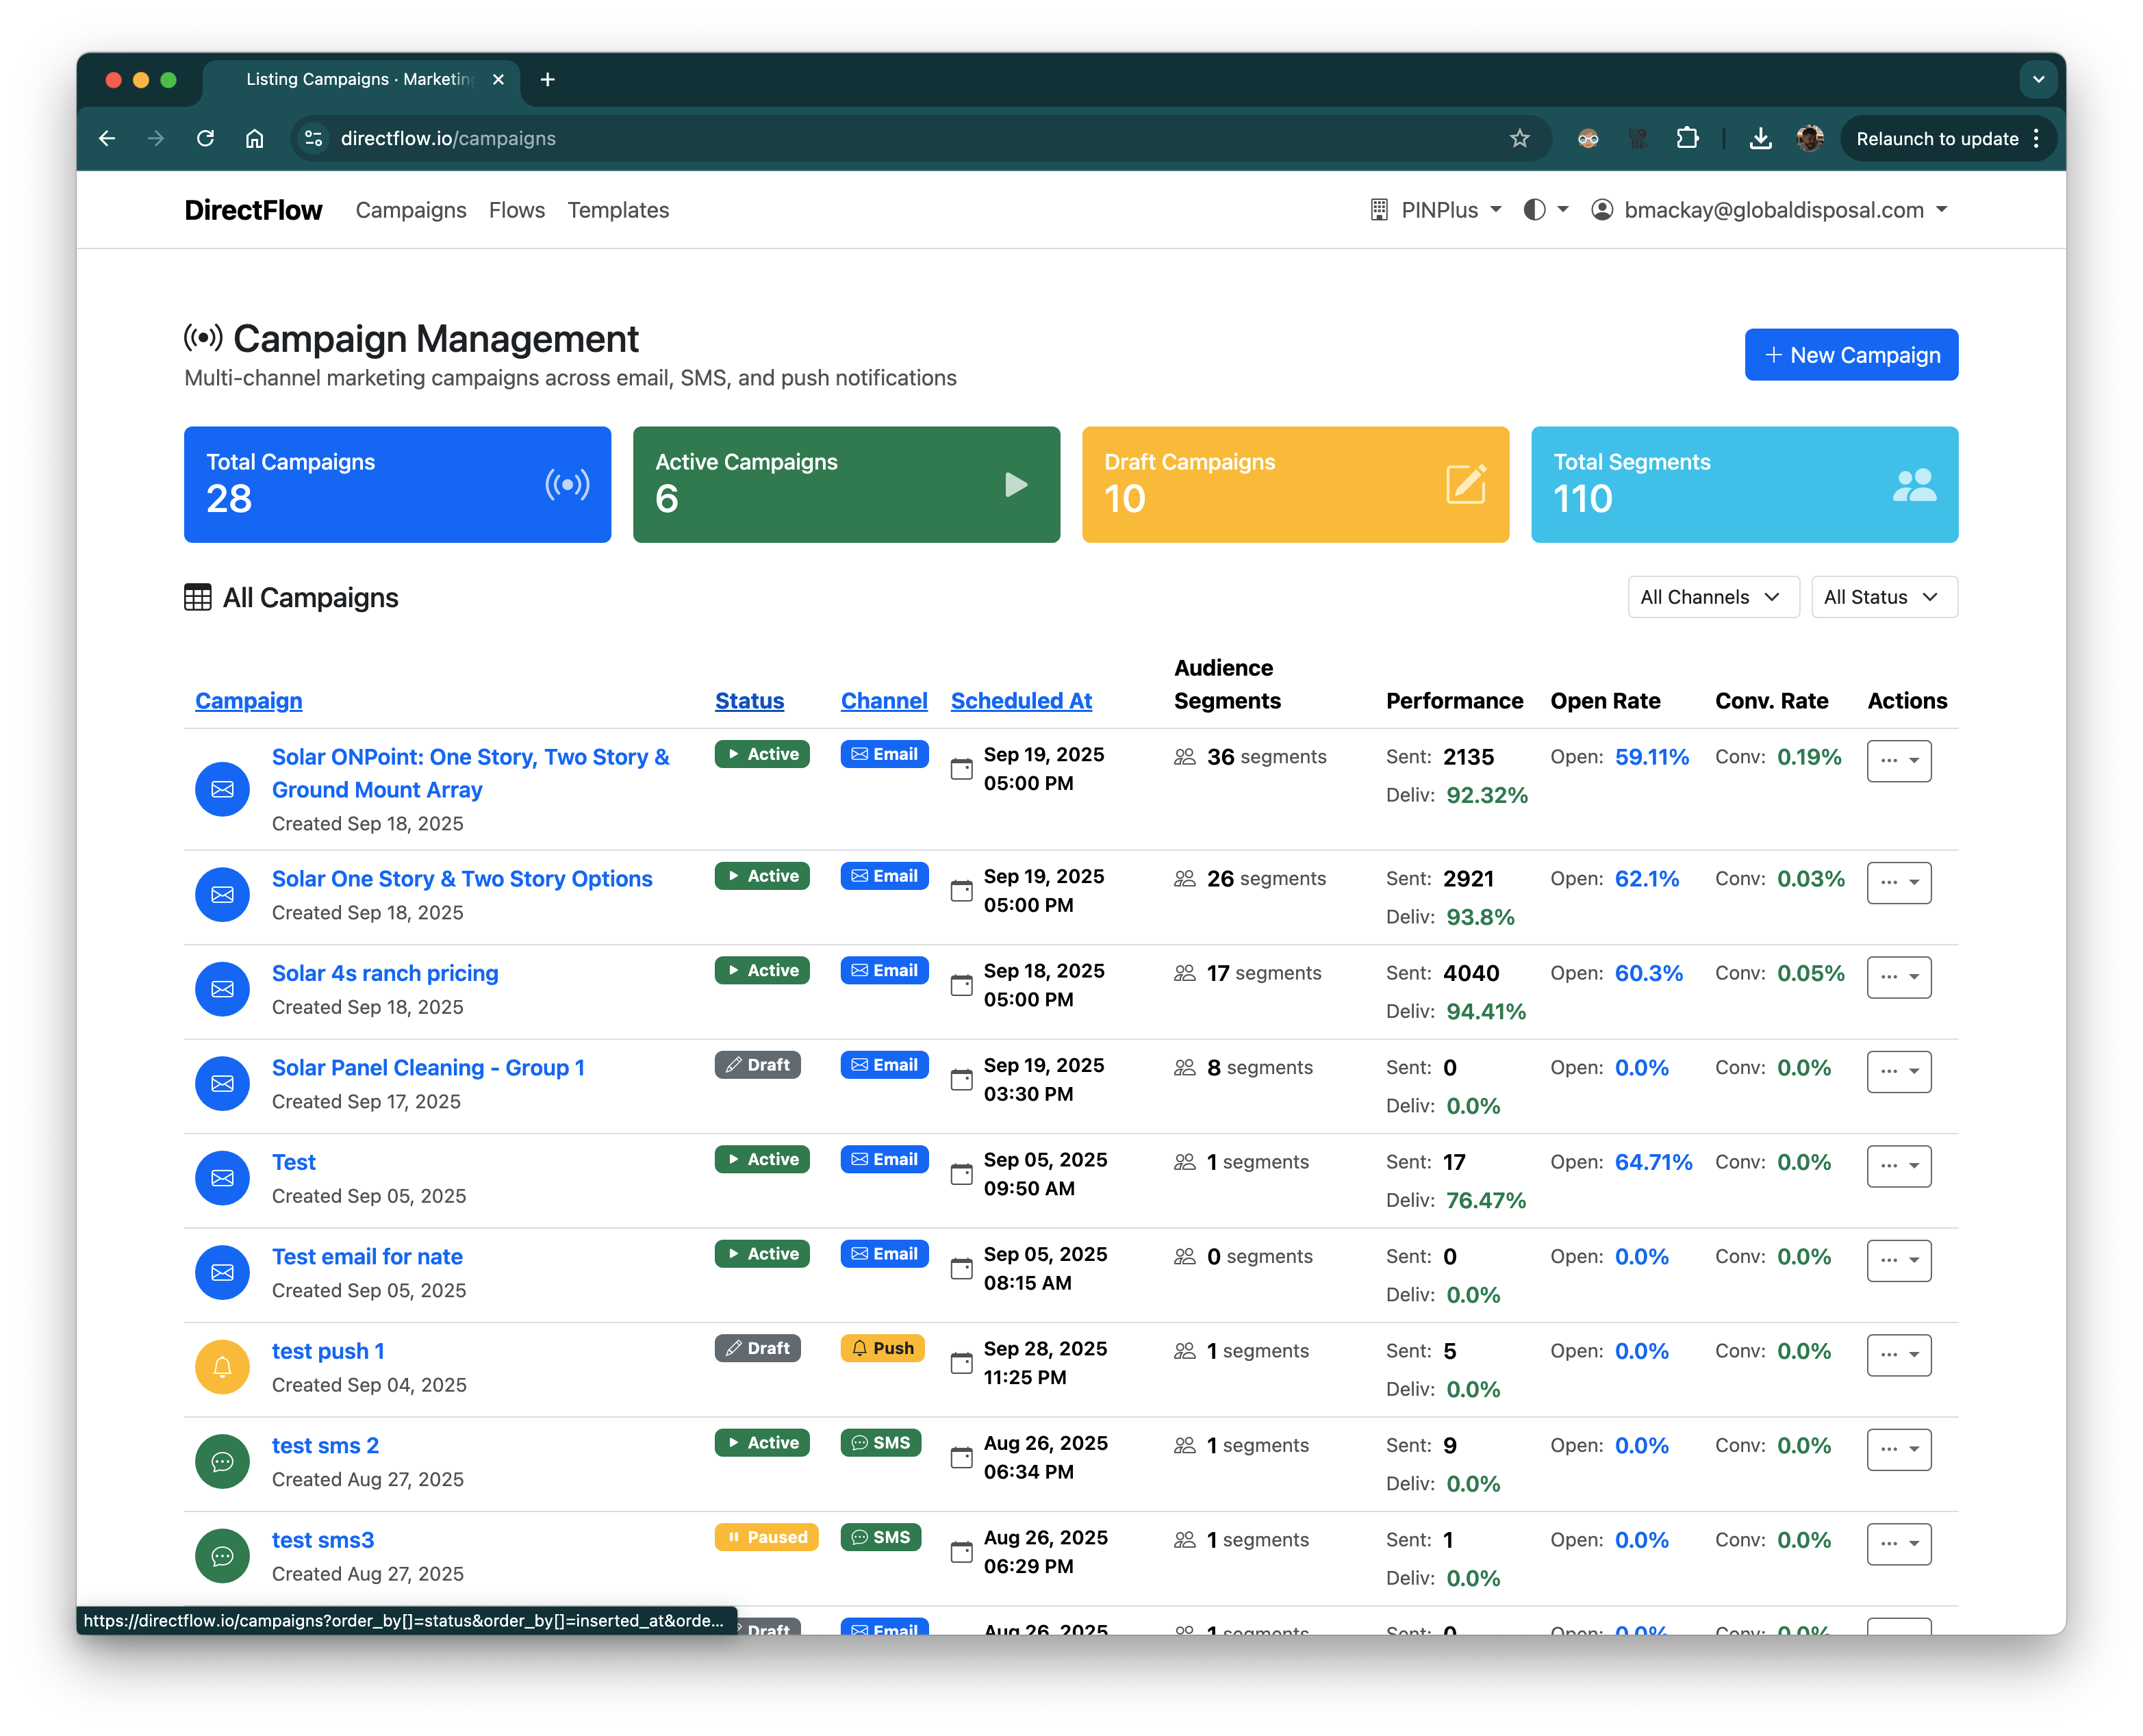This screenshot has height=1736, width=2143.
Task: Bookmark this page with star icon
Action: click(1519, 139)
